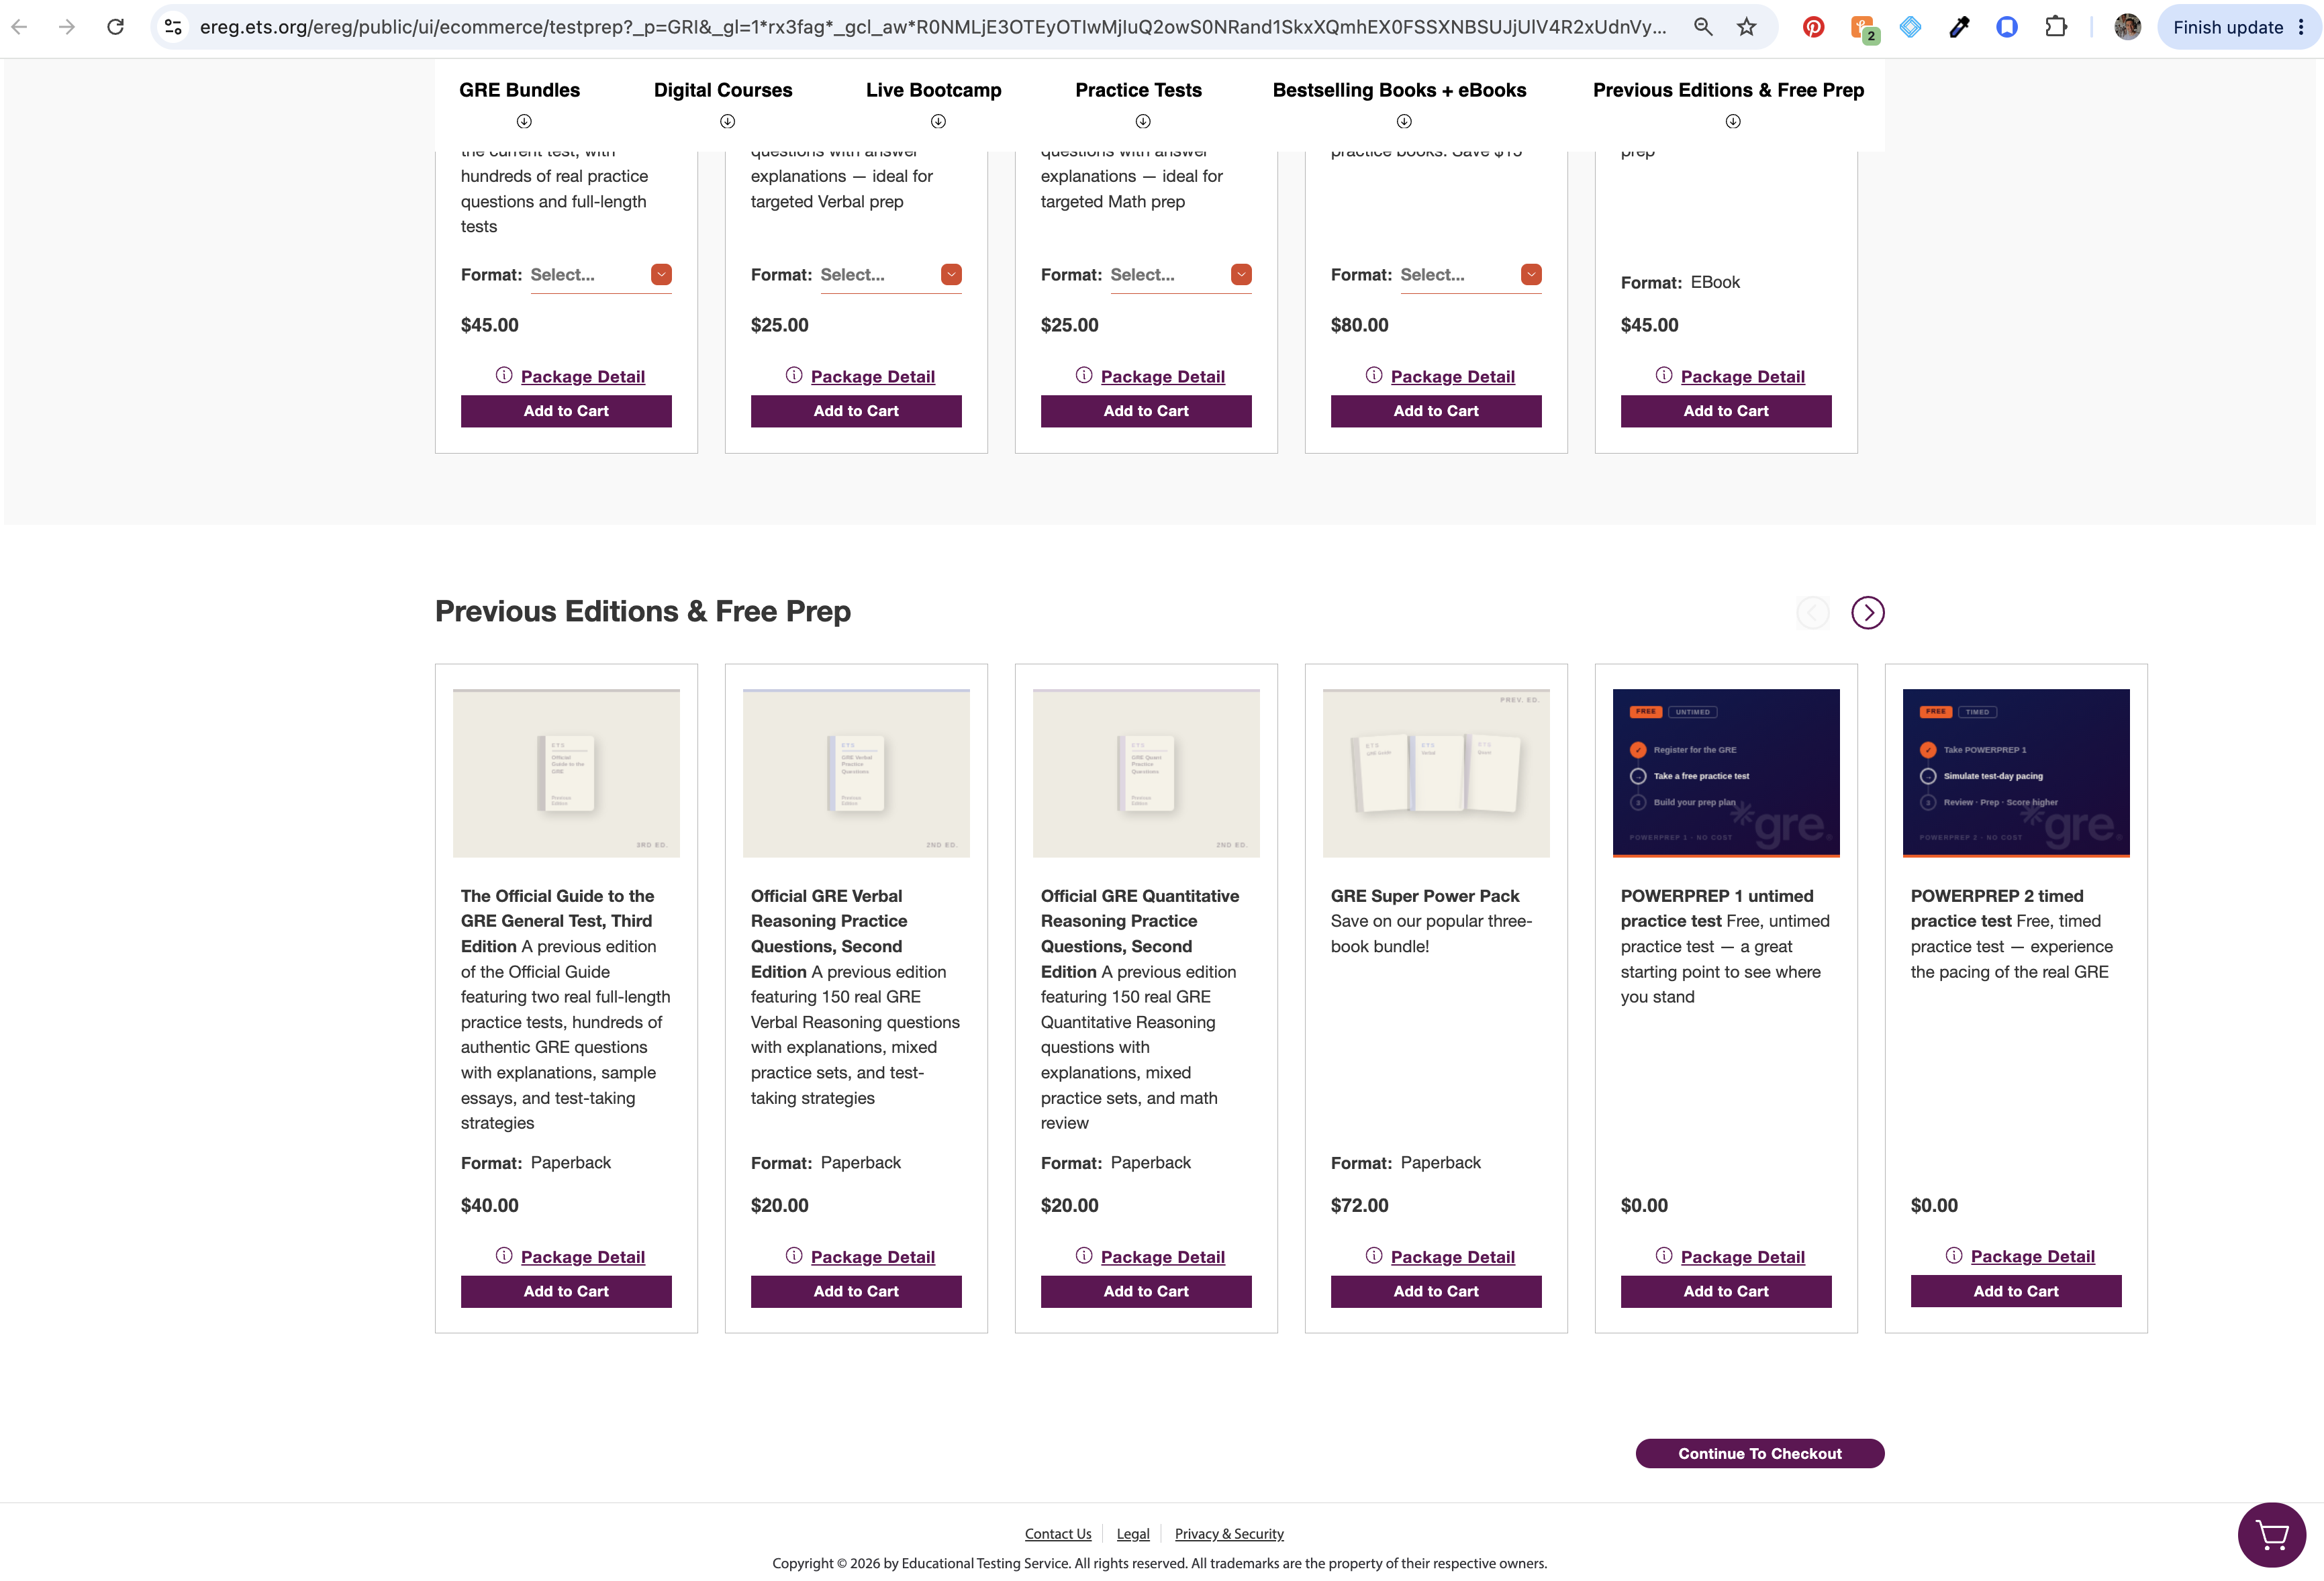Click info icon beside $40.00 Package Detail
The width and height of the screenshot is (2324, 1581).
(504, 1256)
